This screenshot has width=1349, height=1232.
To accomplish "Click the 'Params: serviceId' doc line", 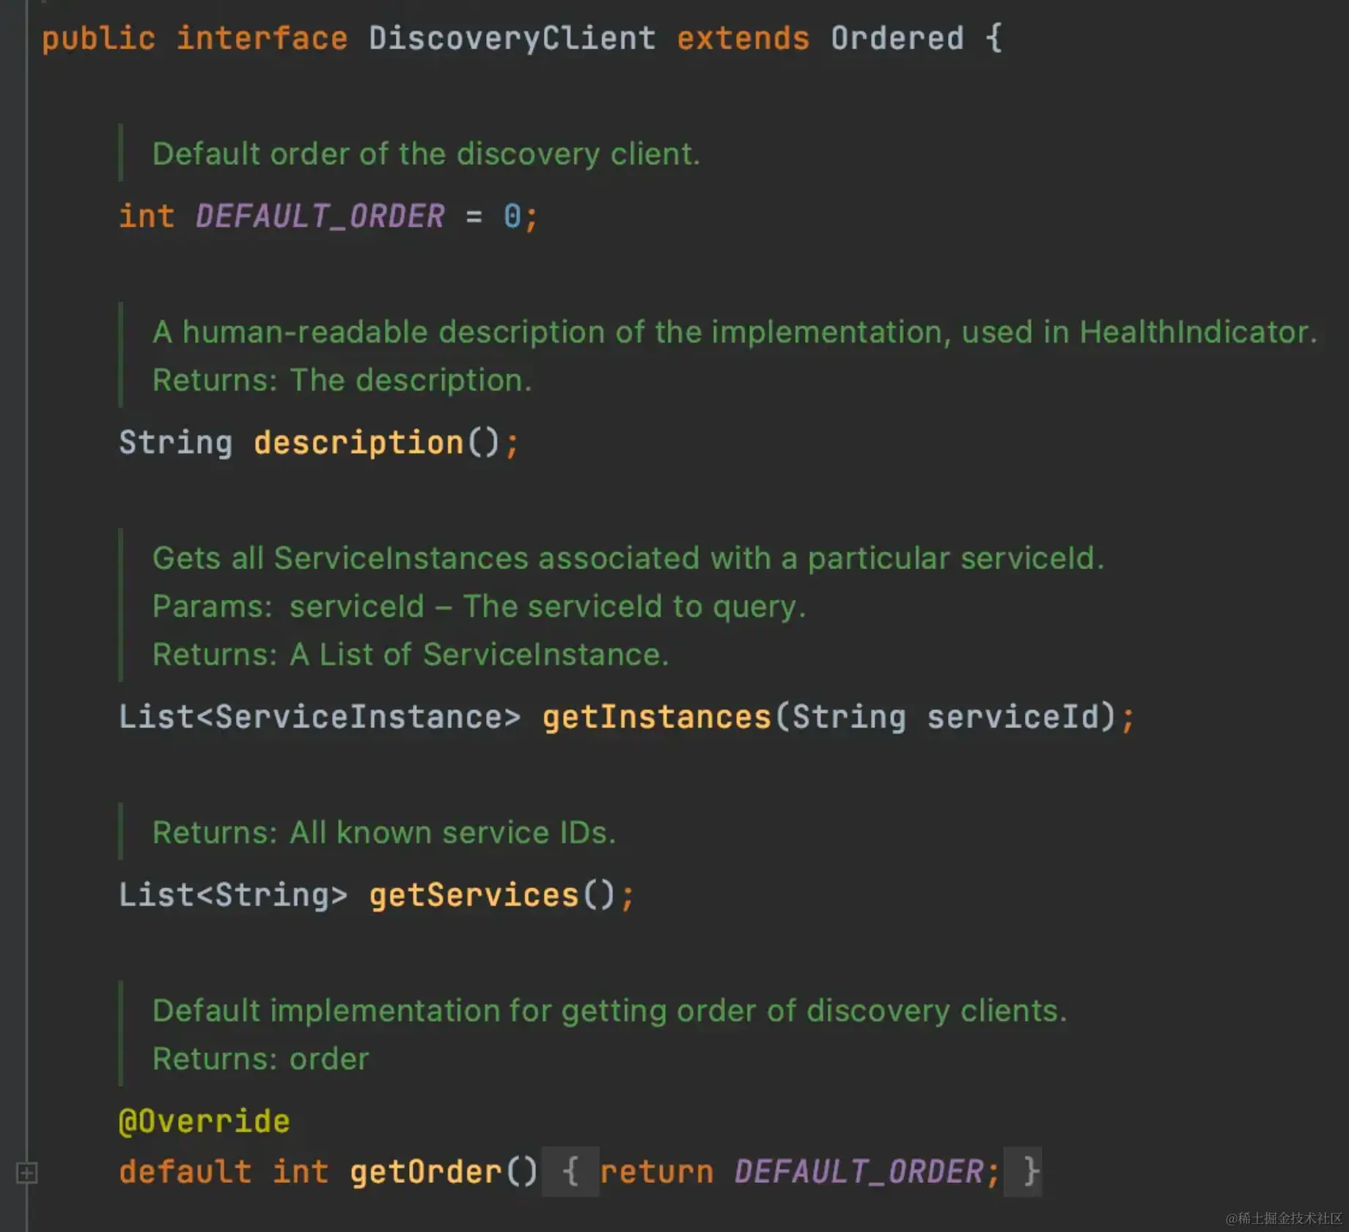I will 479,606.
